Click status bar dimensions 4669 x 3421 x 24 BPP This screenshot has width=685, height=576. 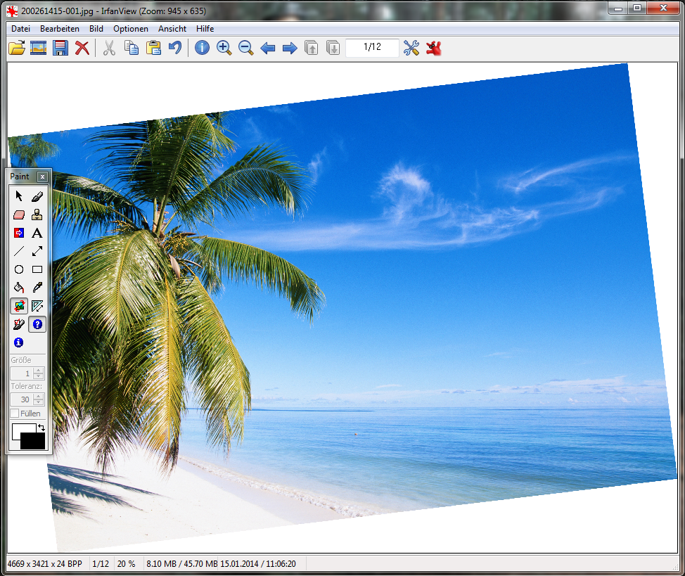click(x=44, y=564)
